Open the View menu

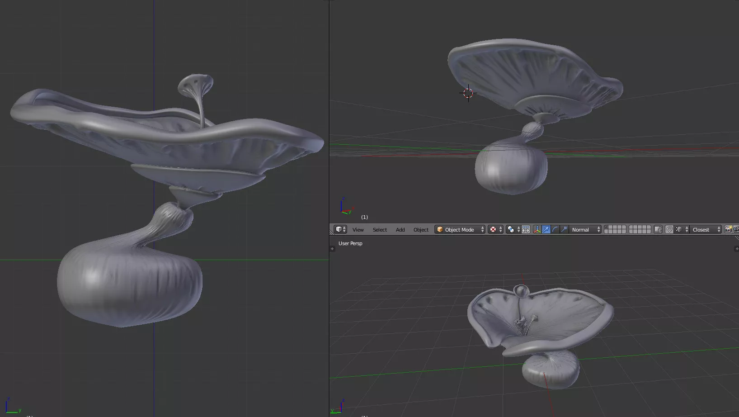coord(358,230)
